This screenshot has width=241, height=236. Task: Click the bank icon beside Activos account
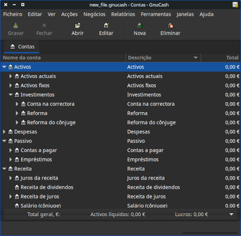10,67
